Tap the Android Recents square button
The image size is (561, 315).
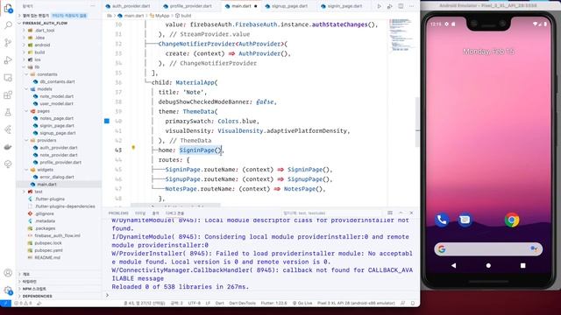click(x=522, y=265)
